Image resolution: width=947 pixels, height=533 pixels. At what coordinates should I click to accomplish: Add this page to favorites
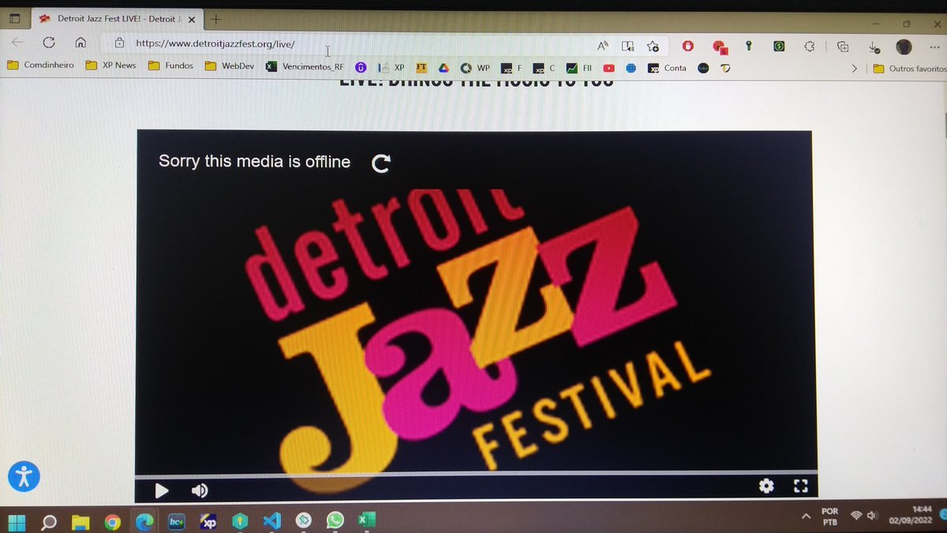653,46
